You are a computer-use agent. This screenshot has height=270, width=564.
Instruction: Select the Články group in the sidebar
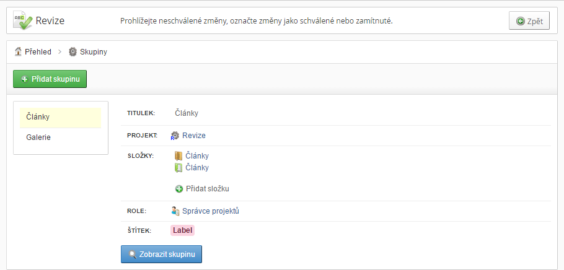[x=61, y=118]
